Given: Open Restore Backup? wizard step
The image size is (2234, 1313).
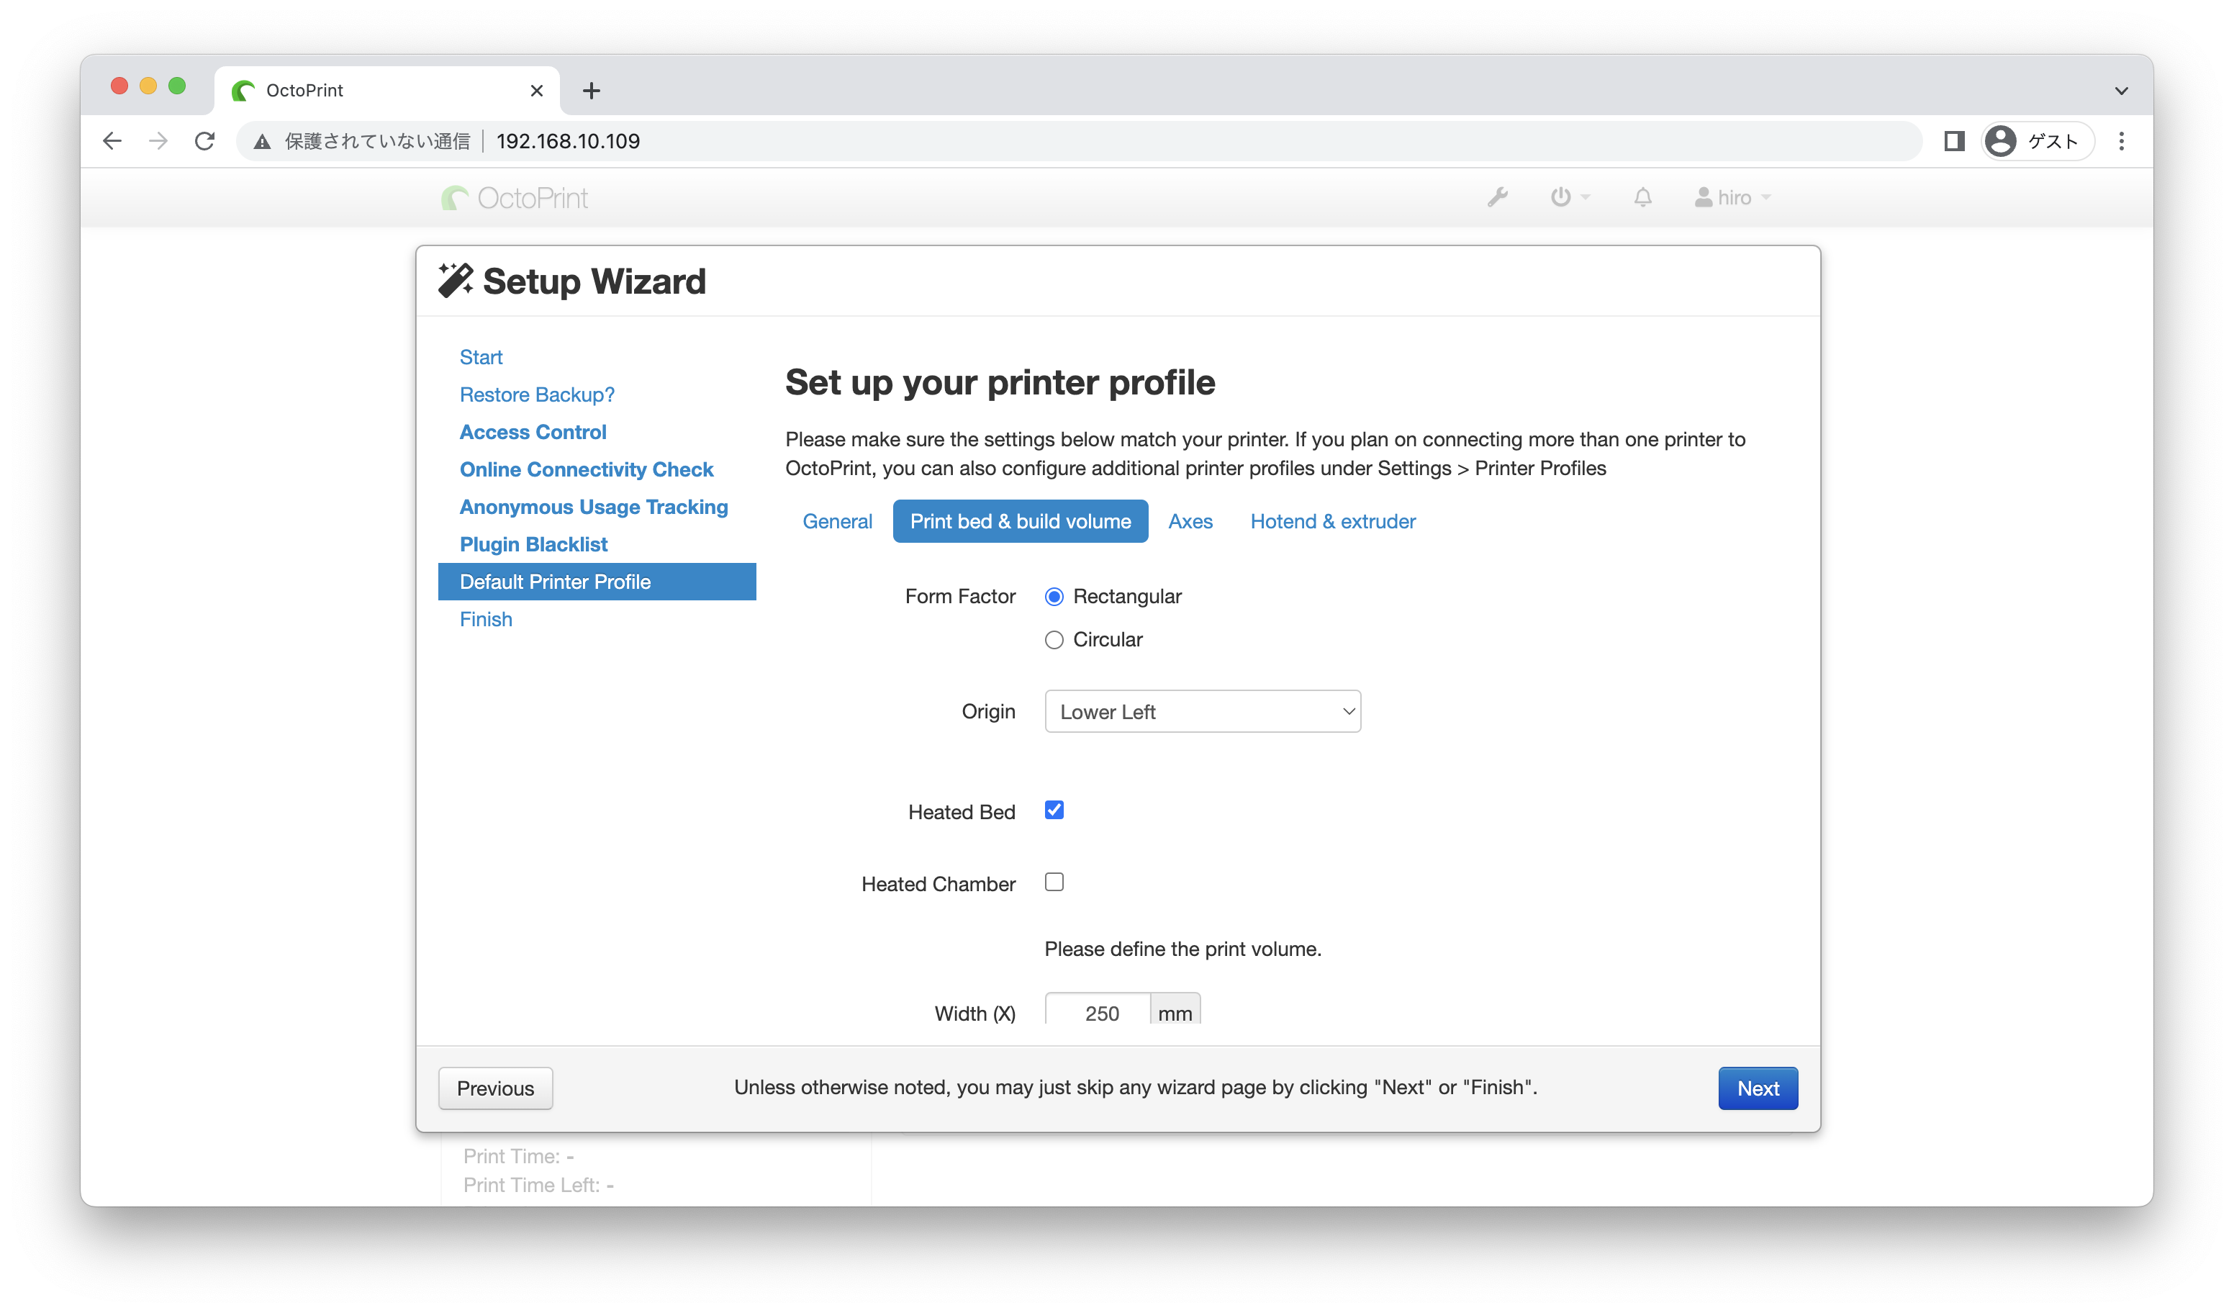Looking at the screenshot, I should (x=536, y=394).
